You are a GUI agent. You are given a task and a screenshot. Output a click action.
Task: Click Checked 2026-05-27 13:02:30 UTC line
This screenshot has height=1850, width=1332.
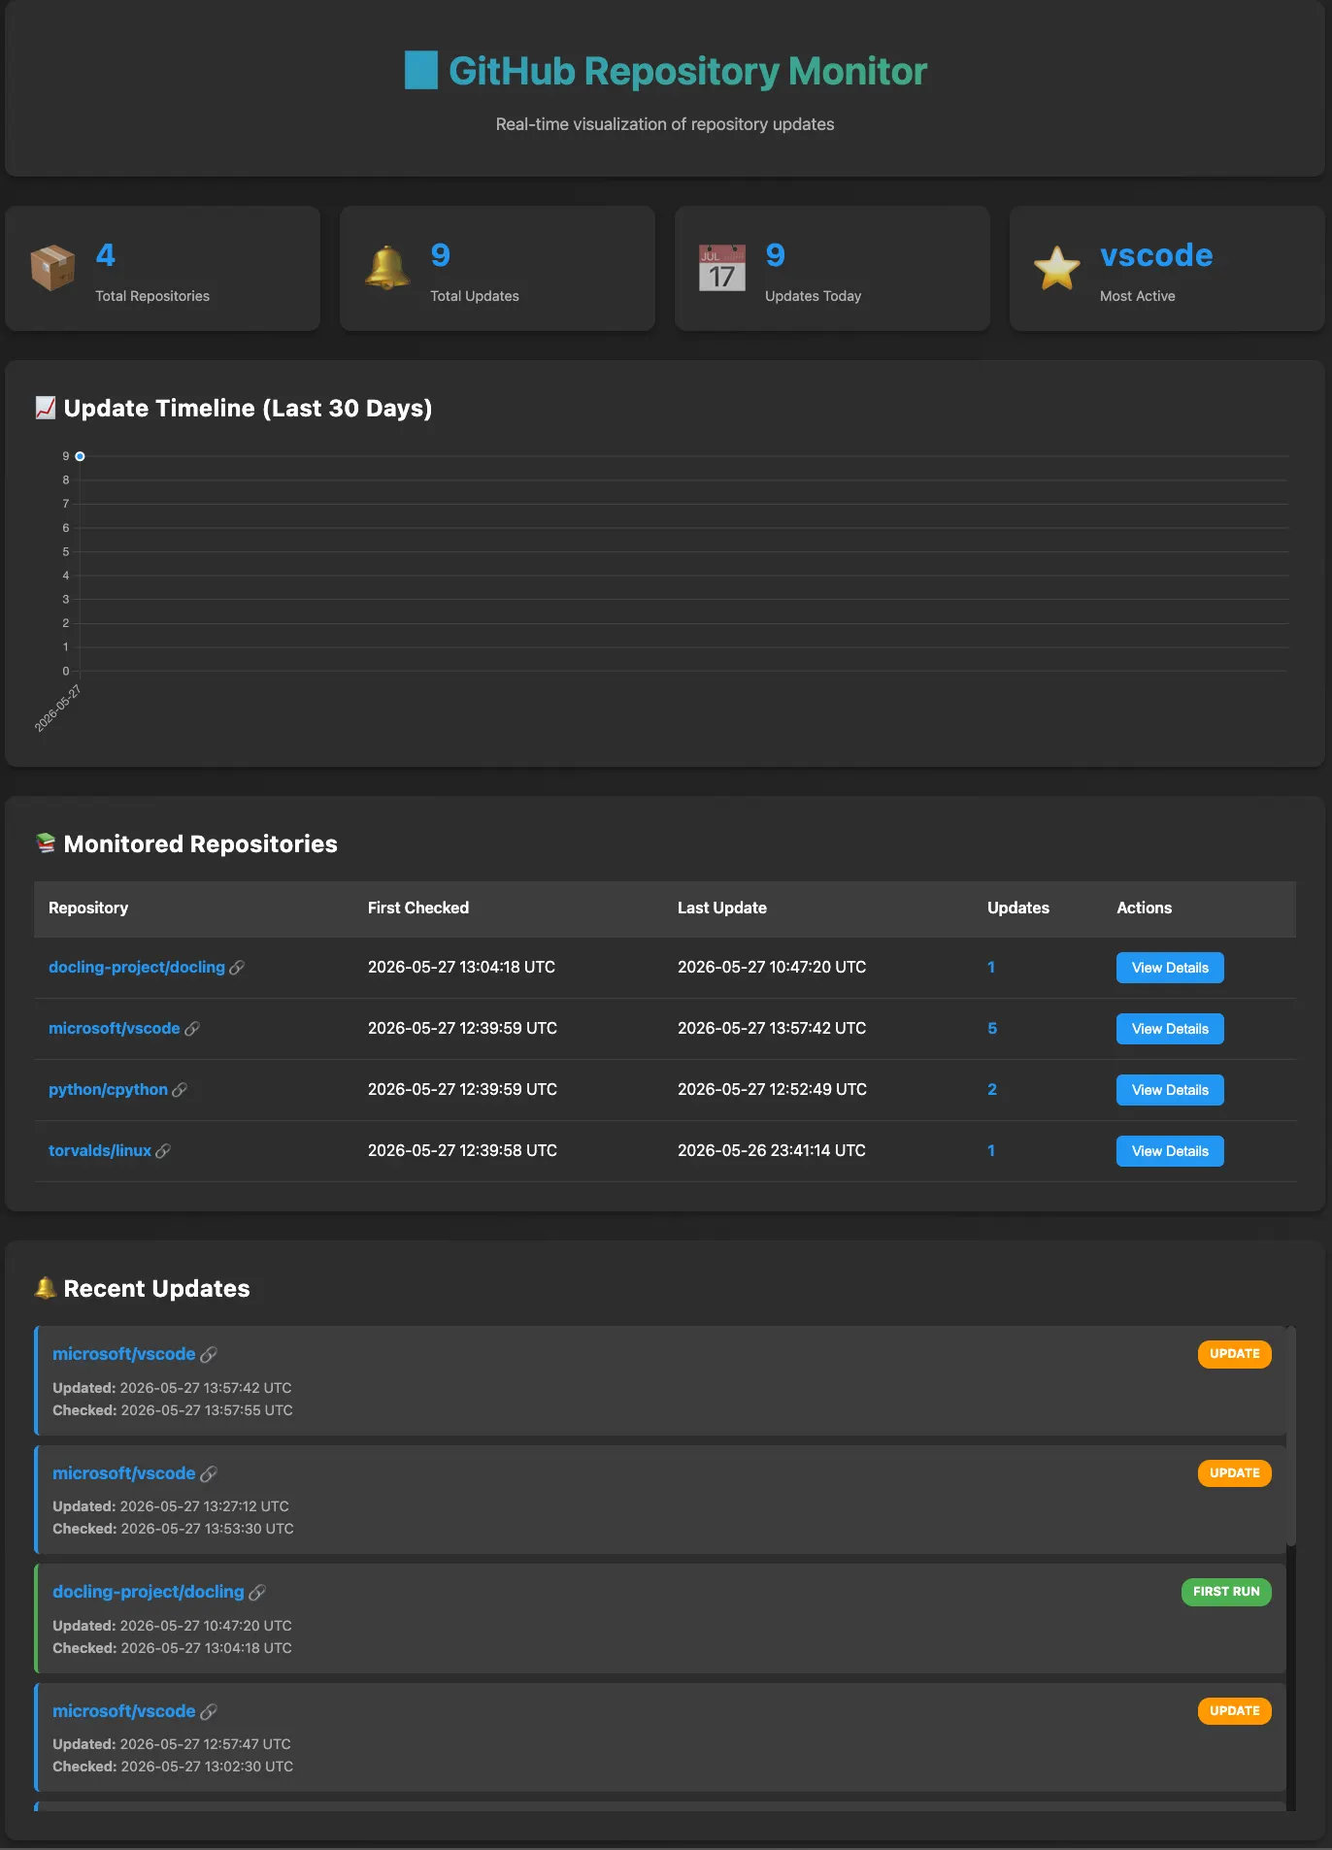click(x=173, y=1767)
